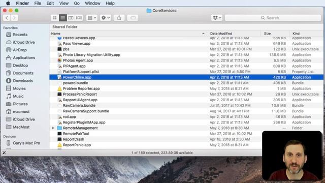This screenshot has width=325, height=183.
Task: Select RapportUIAgent.app
Action: click(x=186, y=100)
